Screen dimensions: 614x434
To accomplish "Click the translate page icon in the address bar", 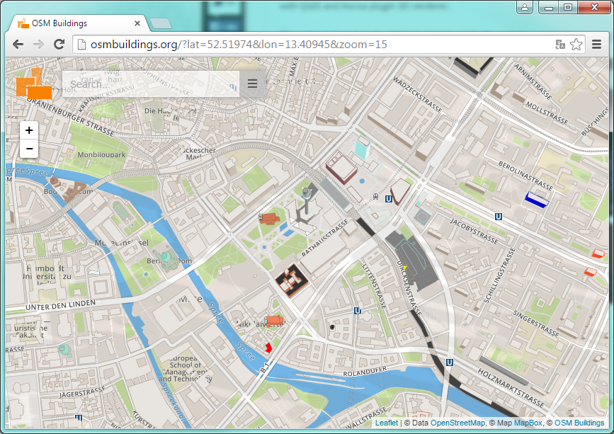I will pos(560,44).
